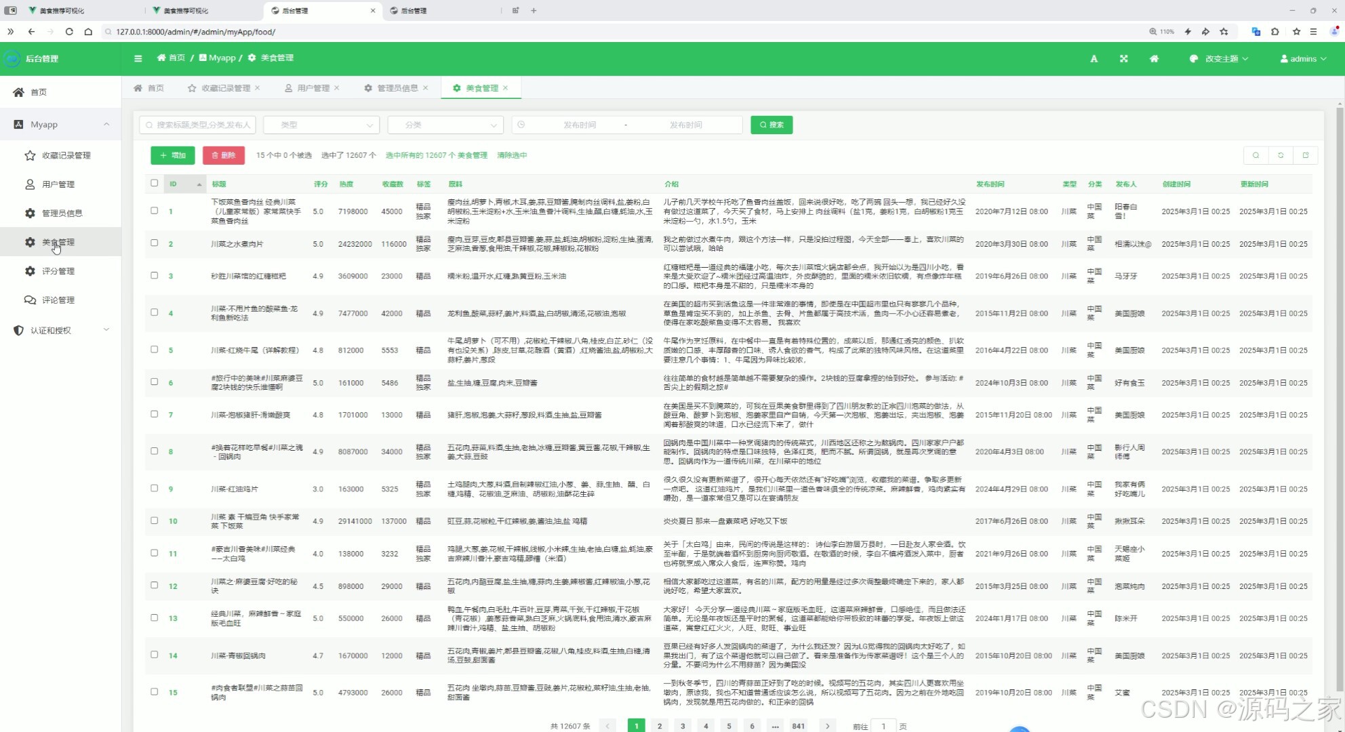This screenshot has height=732, width=1345.
Task: Tick the checkbox for row ID 10
Action: [x=155, y=521]
